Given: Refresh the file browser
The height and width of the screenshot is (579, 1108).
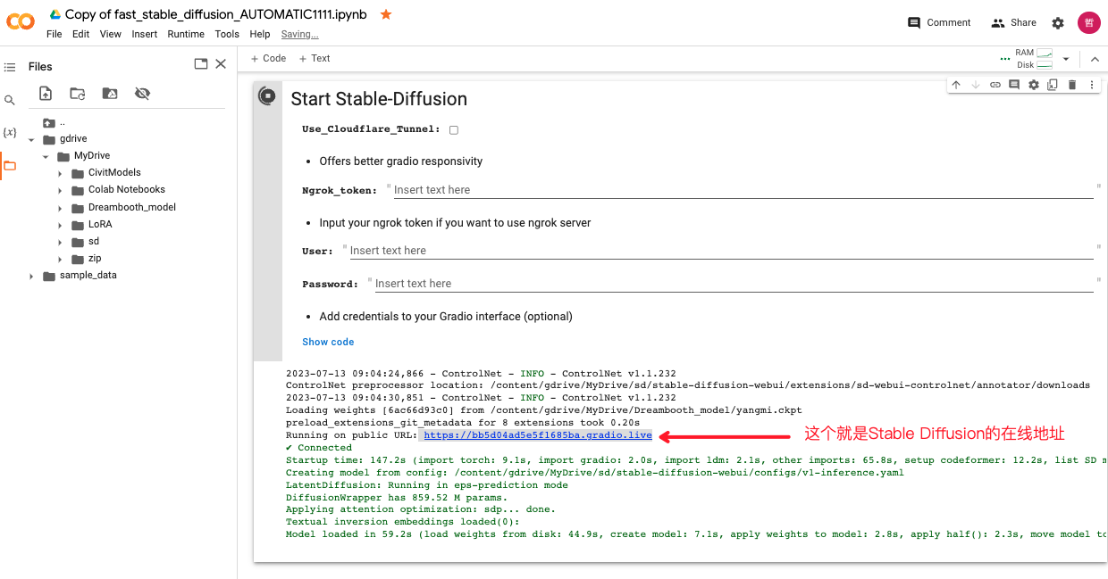Looking at the screenshot, I should click(x=77, y=93).
